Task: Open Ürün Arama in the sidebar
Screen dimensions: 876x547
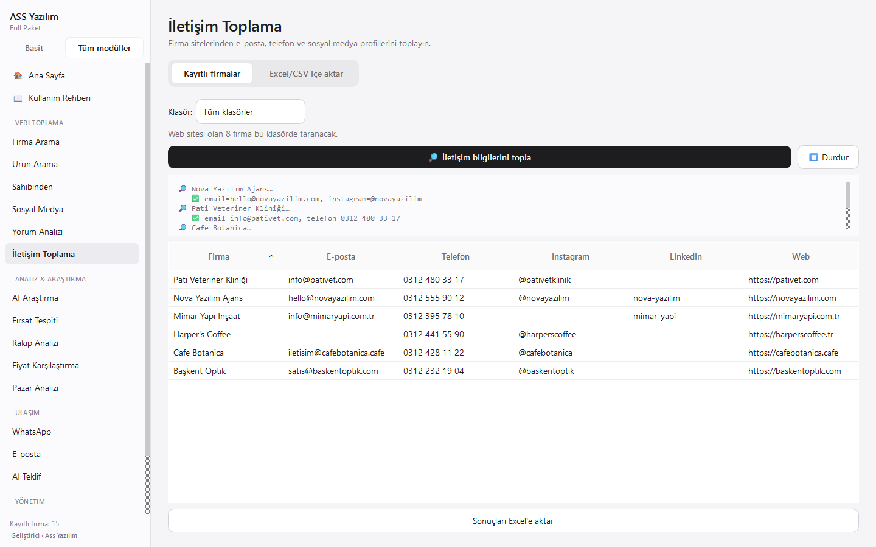Action: pos(72,164)
